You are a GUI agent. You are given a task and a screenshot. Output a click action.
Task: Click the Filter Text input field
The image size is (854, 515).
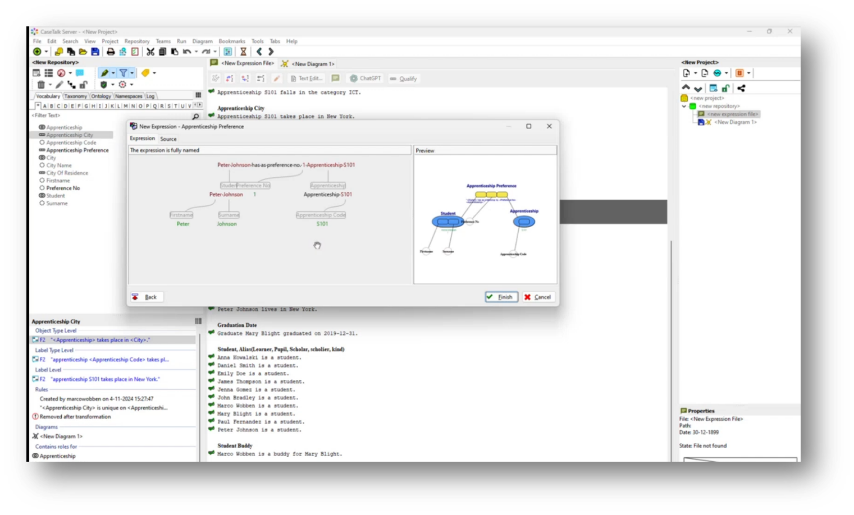point(110,116)
